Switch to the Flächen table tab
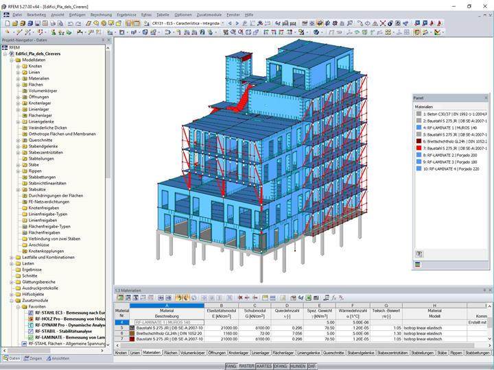The image size is (494, 370). click(170, 353)
